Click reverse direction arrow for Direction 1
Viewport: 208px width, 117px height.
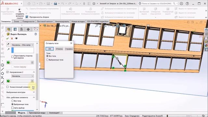(x=8, y=45)
